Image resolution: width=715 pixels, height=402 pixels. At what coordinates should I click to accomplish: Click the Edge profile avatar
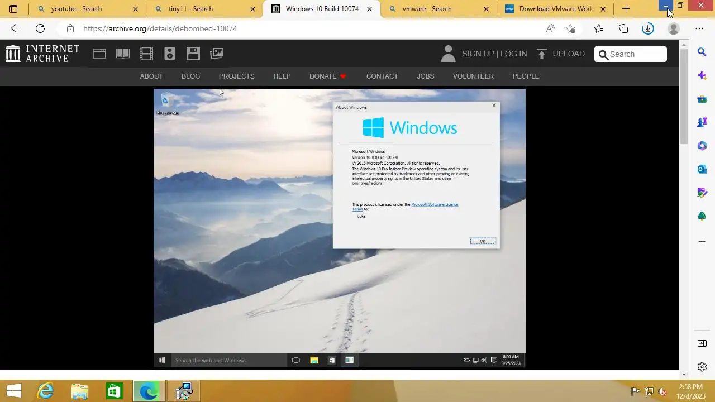pos(673,28)
